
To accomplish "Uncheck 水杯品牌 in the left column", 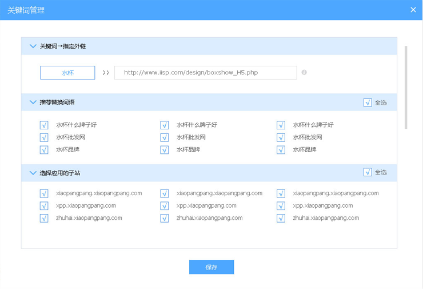I will coord(44,150).
